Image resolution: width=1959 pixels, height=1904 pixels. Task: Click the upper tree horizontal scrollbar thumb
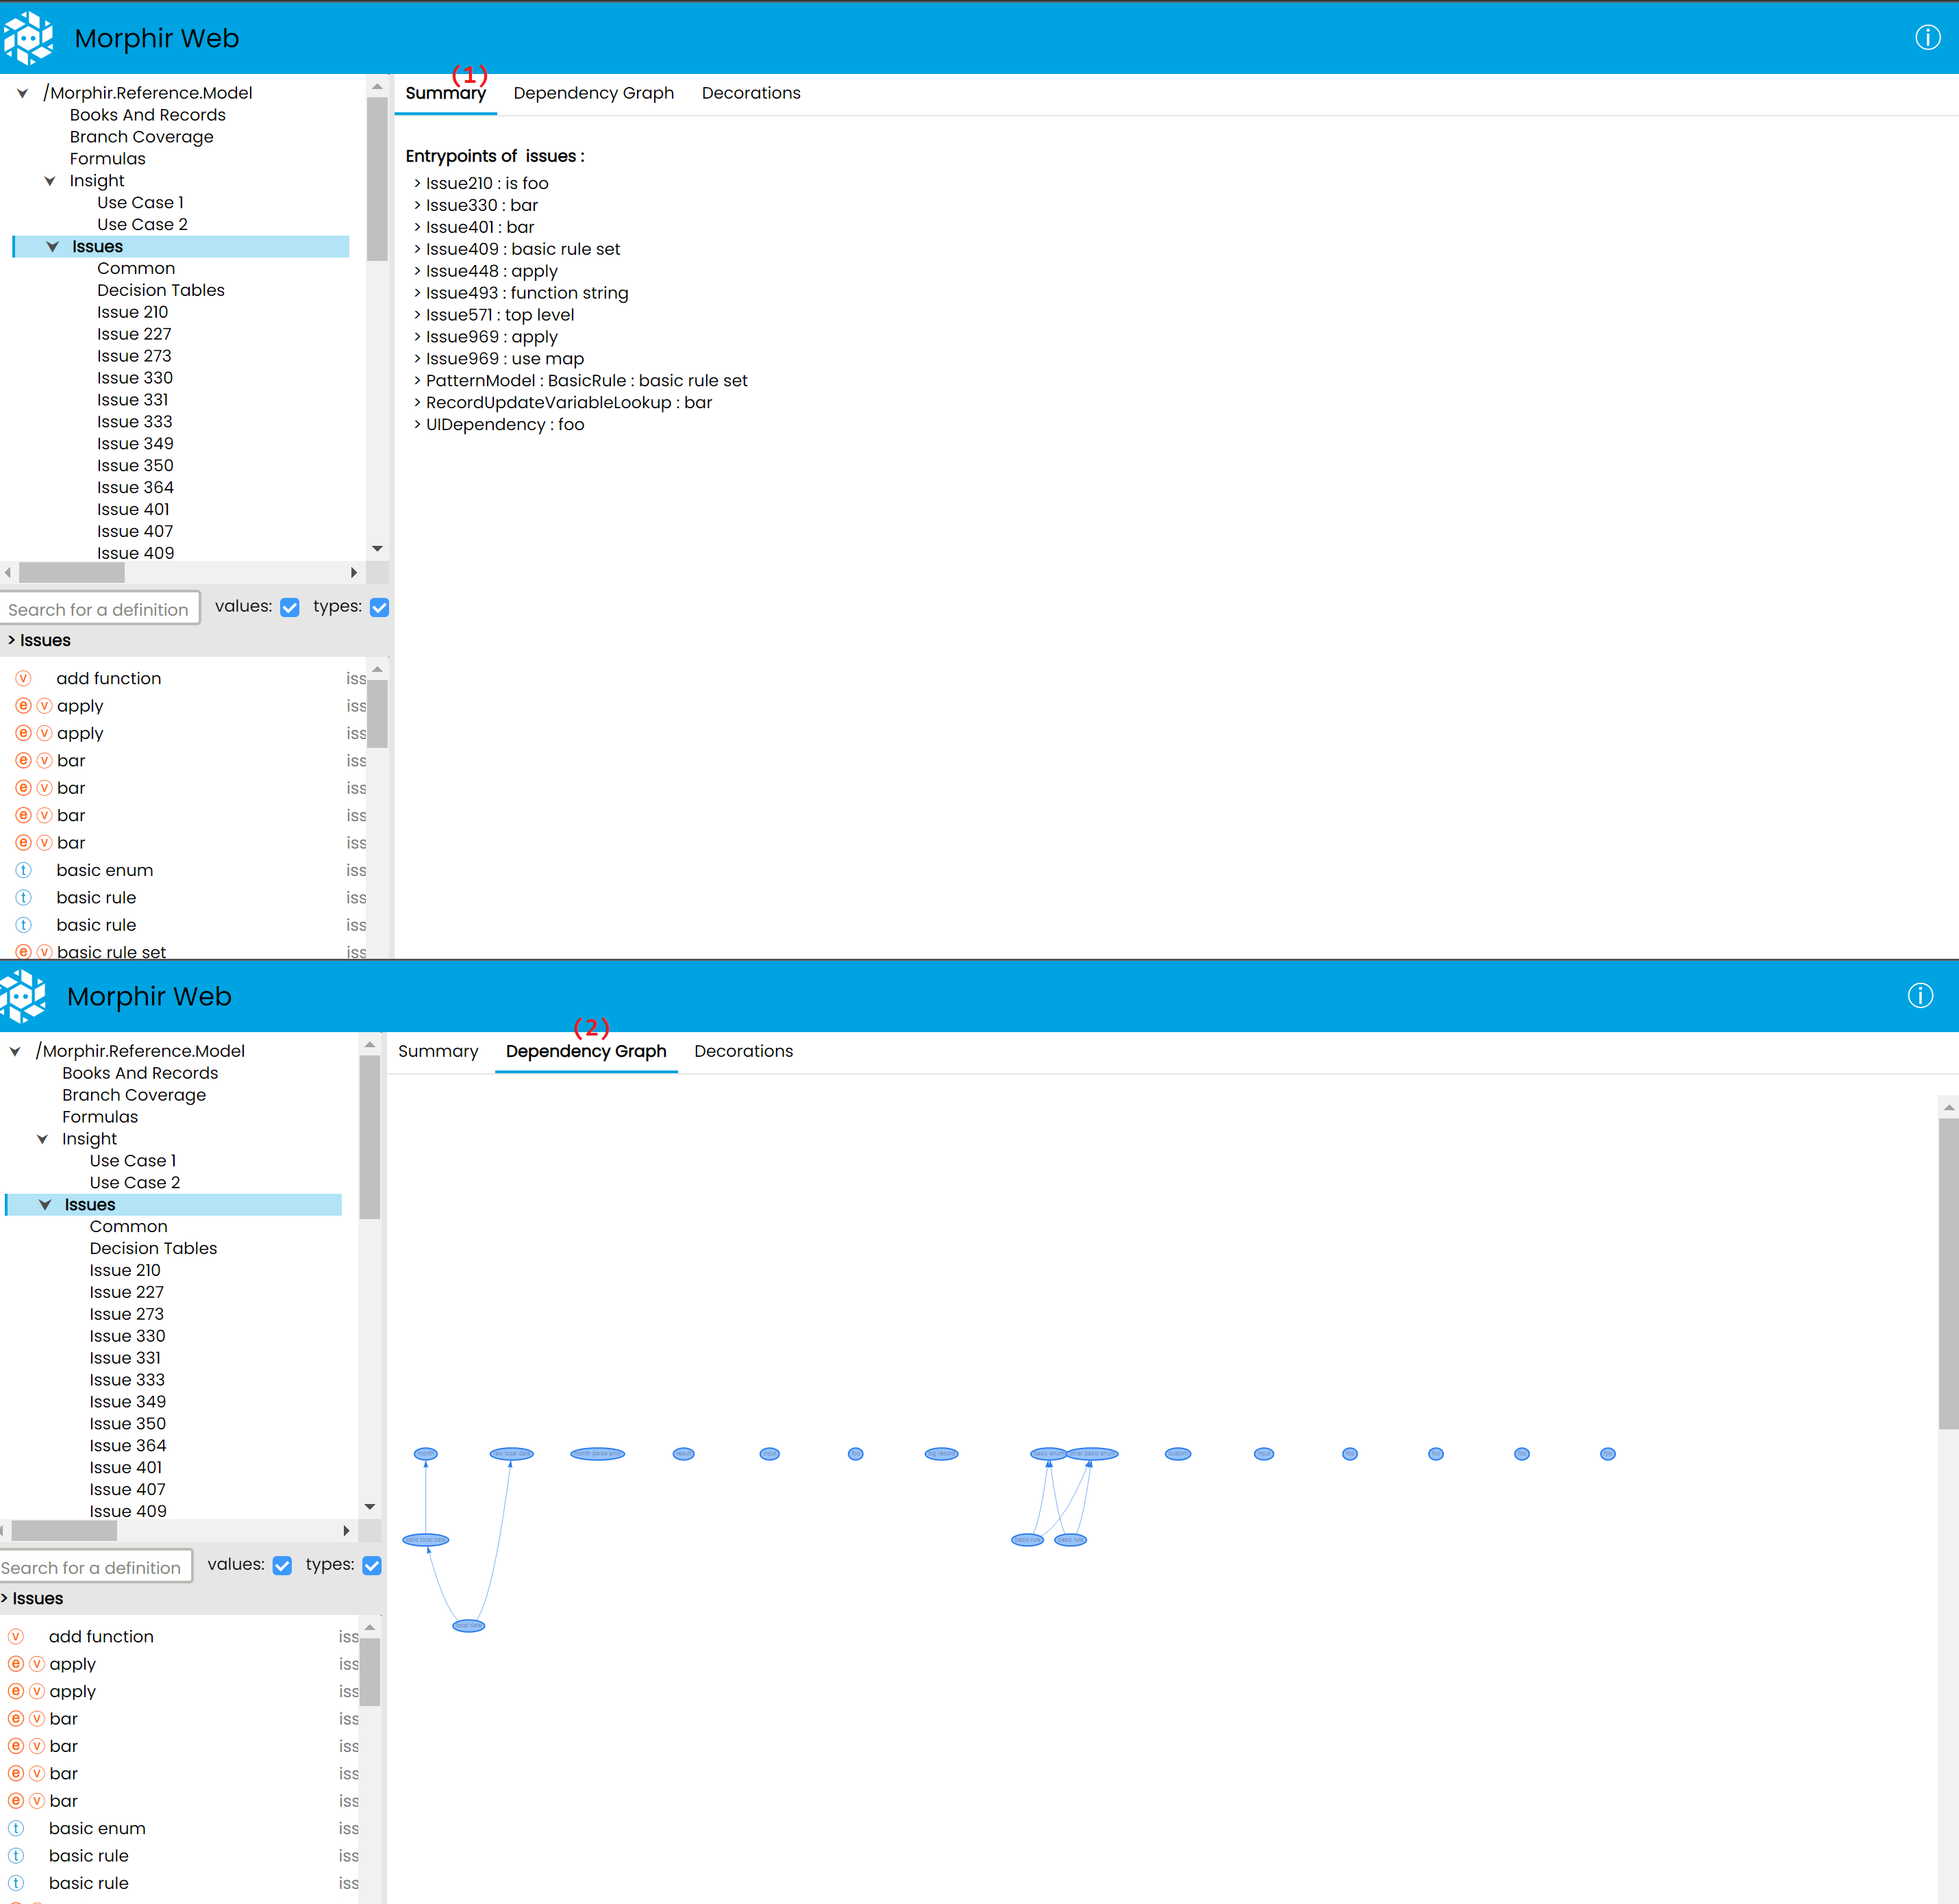tap(72, 573)
